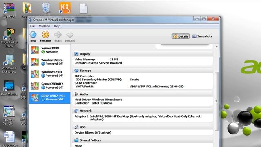Click the Running status arrow for Server2008
Screen dimensions: 261x147
click(x=43, y=52)
